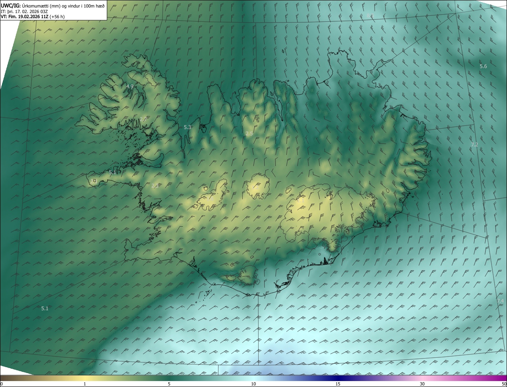Click the 2.3 value label on the map

coord(155,186)
